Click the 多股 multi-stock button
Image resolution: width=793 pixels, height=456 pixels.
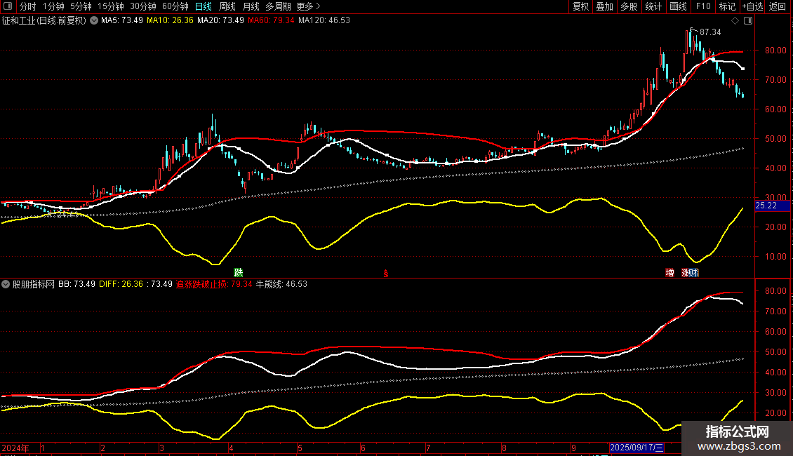pyautogui.click(x=629, y=6)
